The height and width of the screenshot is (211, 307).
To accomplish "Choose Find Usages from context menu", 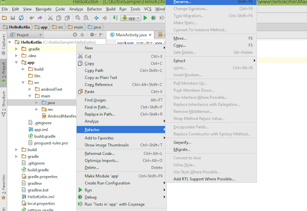I will (x=121, y=100).
